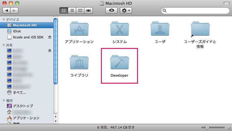Viewport: 232px width, 131px height.
Task: Go back with the left arrow button
Action: pos(7,10)
